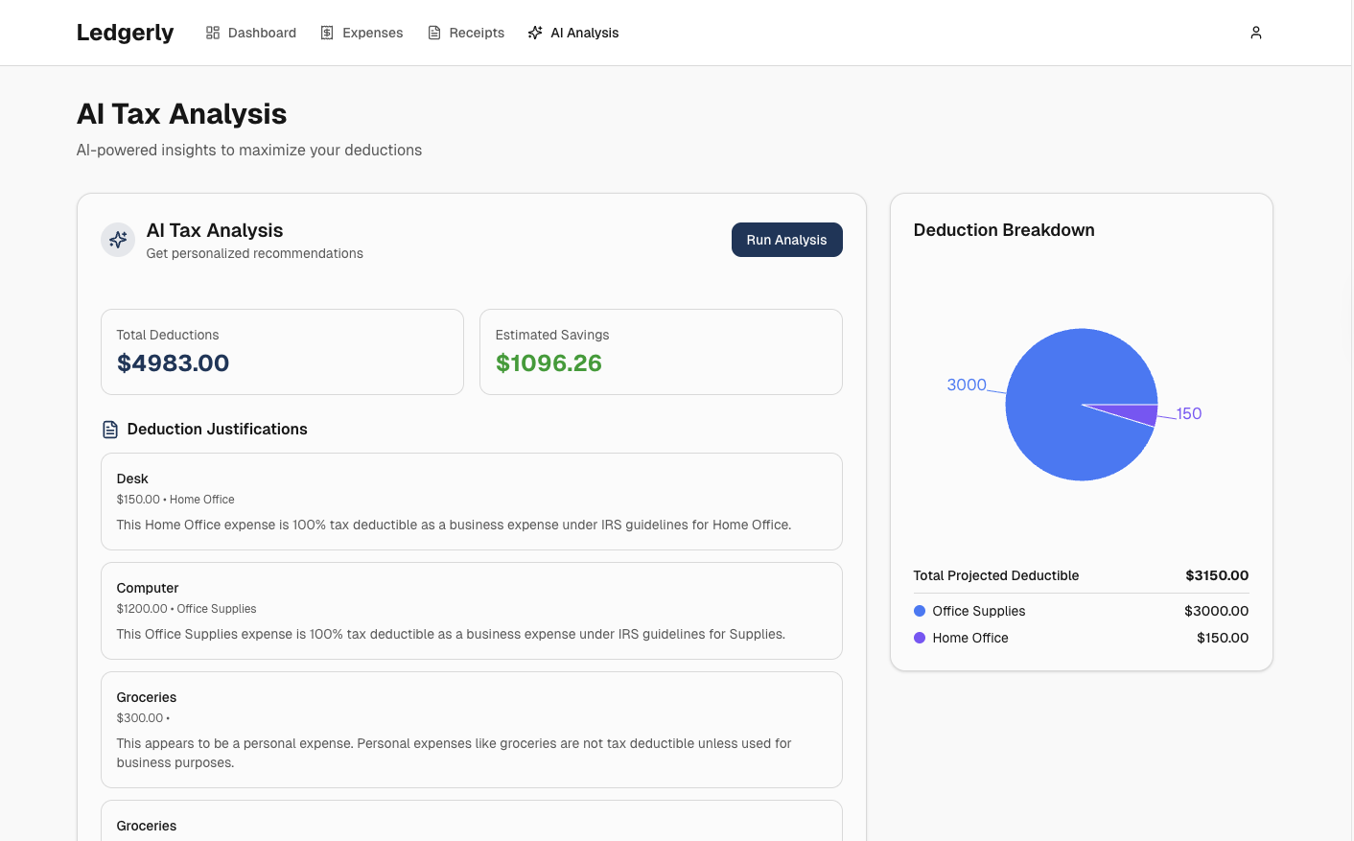Click the Expenses dollar icon
The width and height of the screenshot is (1354, 841).
tap(326, 32)
